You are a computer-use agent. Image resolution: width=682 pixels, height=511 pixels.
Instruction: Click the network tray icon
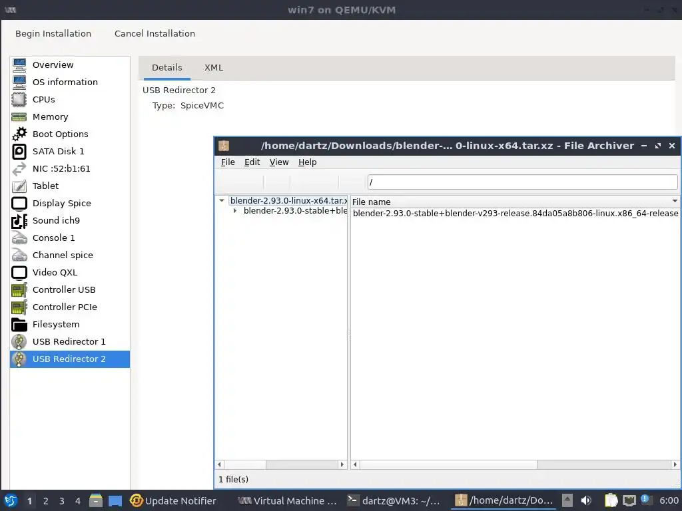pos(629,500)
